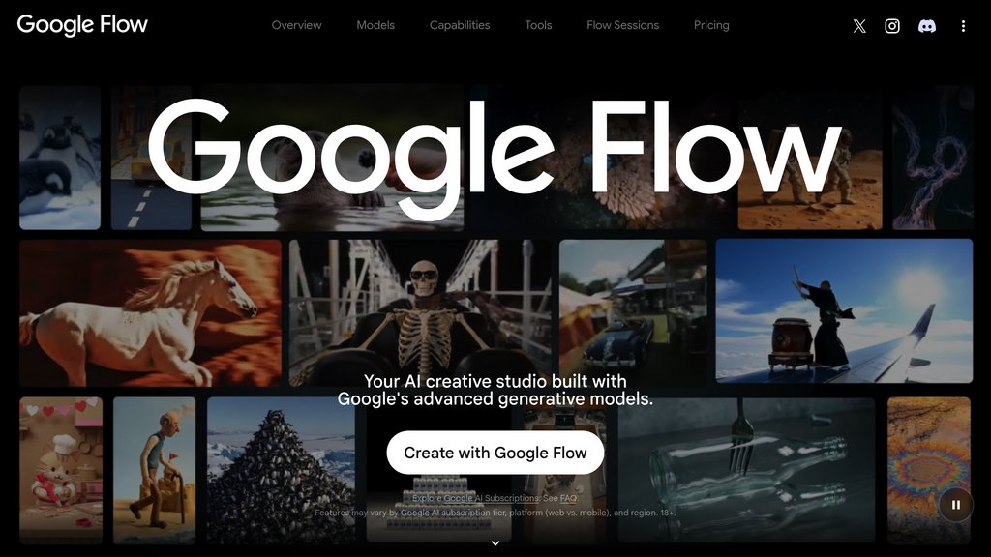991x557 pixels.
Task: Open the X (Twitter) social icon
Action: pyautogui.click(x=859, y=26)
